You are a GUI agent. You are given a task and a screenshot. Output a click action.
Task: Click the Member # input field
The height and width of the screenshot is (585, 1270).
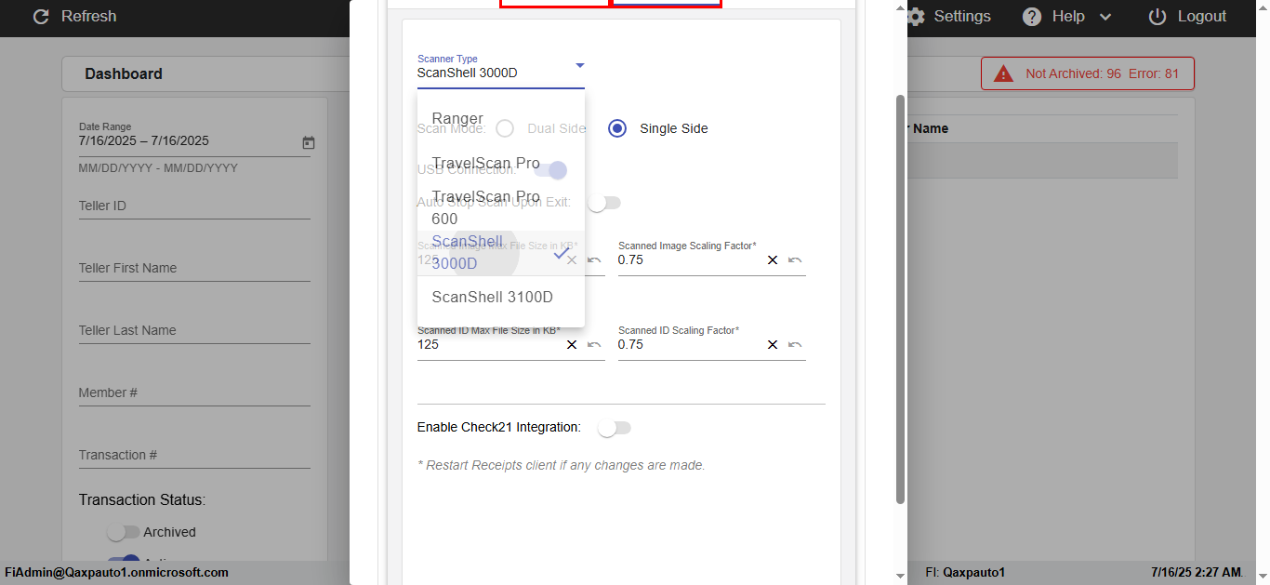[x=194, y=392]
